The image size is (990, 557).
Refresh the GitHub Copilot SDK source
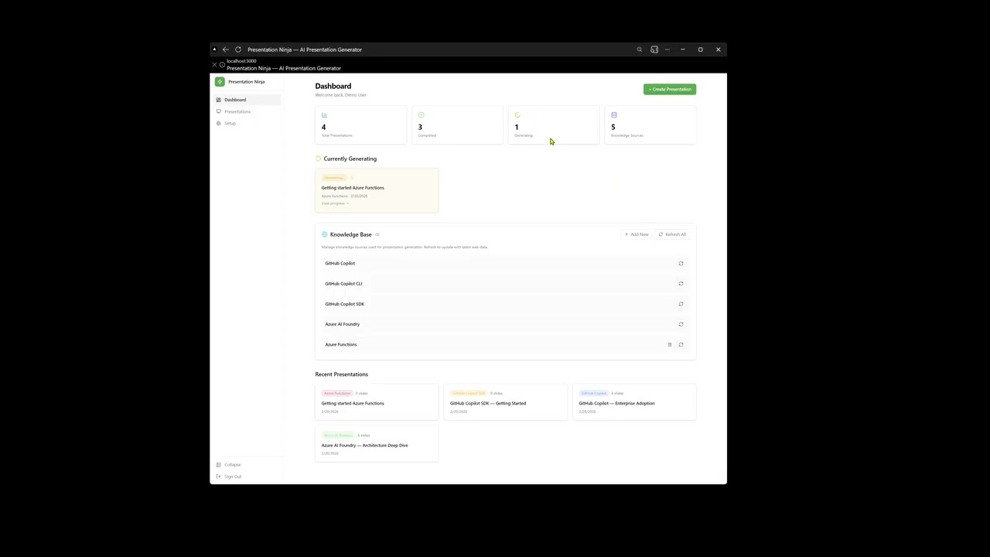tap(681, 304)
